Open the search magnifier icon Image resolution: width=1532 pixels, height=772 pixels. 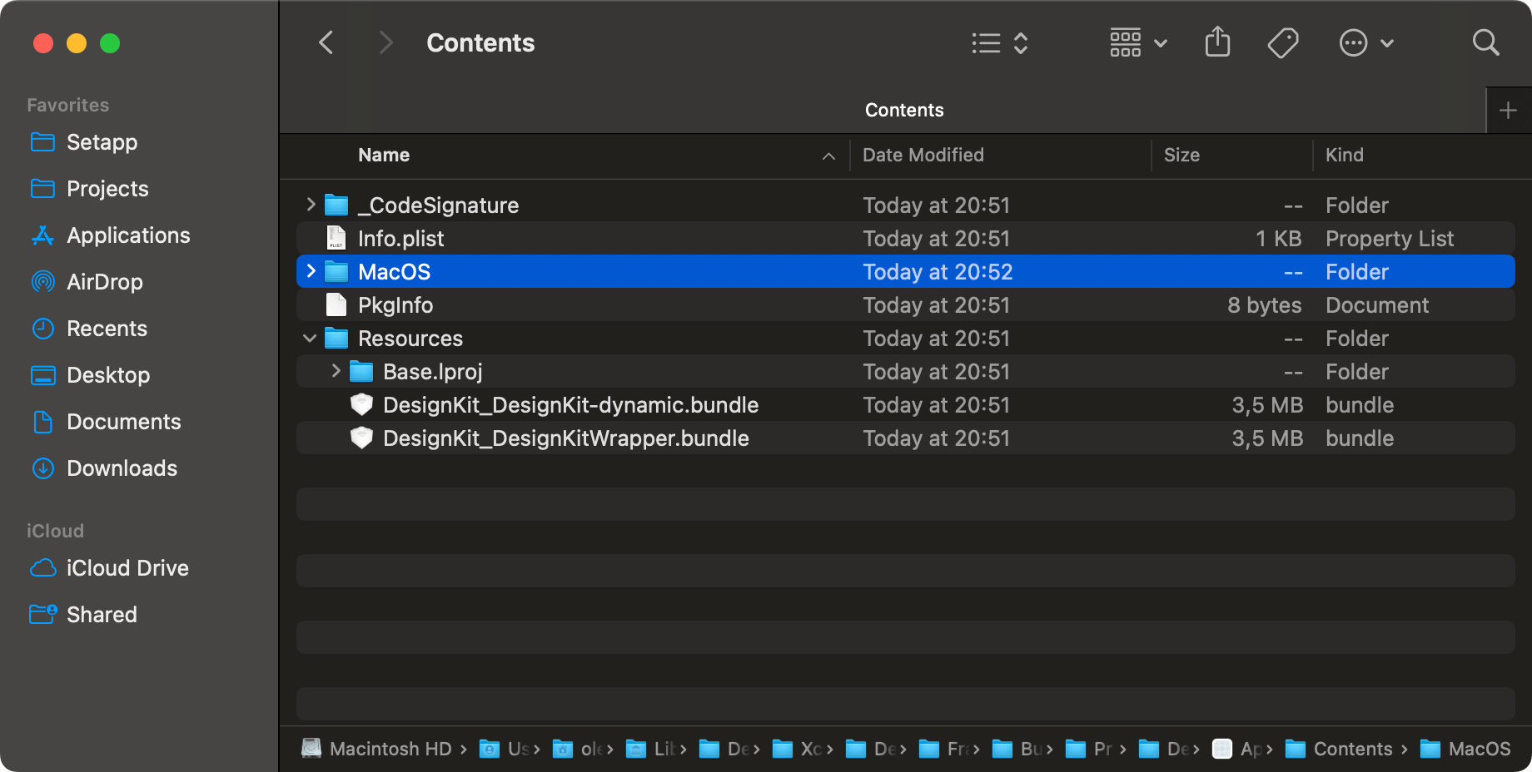coord(1485,42)
